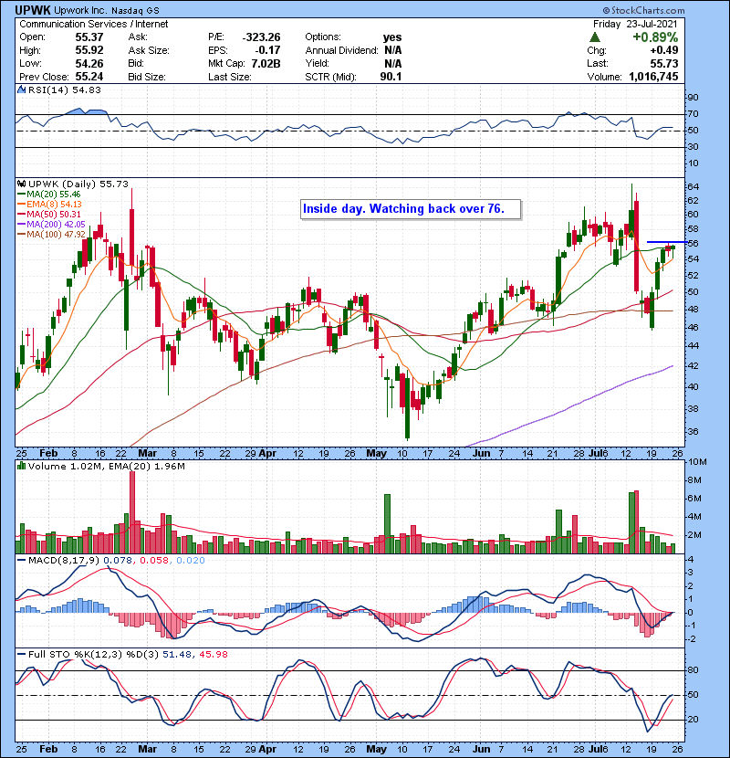730x758 pixels.
Task: Click the Low value 54.26
Action: 89,63
